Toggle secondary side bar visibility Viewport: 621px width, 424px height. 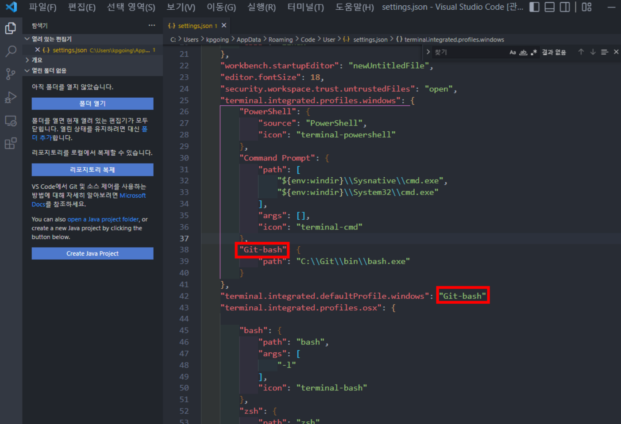(565, 7)
